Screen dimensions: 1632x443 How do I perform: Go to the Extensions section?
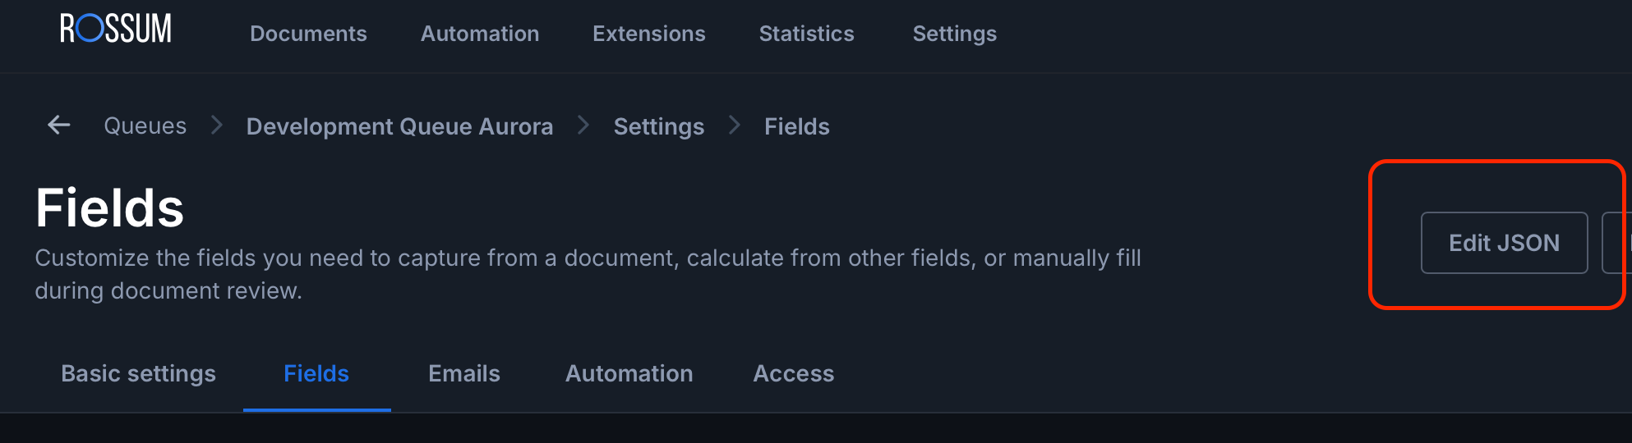pyautogui.click(x=648, y=34)
